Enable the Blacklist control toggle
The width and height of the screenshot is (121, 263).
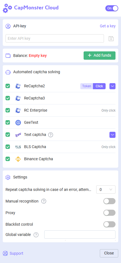(109, 224)
